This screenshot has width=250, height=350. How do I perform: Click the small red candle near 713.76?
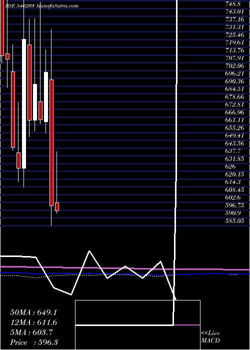7,56
